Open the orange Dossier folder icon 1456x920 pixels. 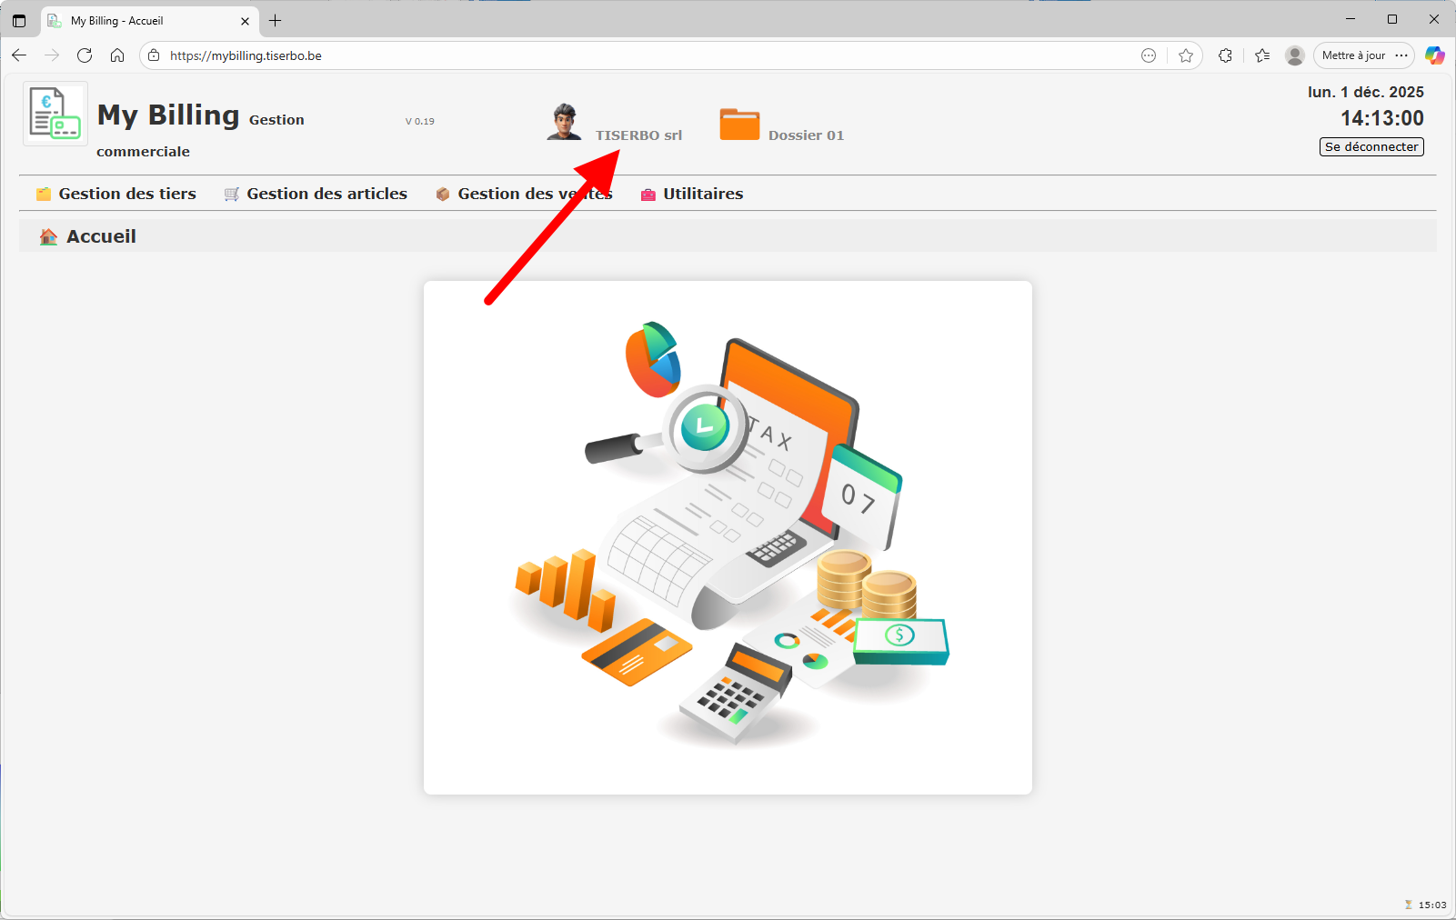pos(739,125)
